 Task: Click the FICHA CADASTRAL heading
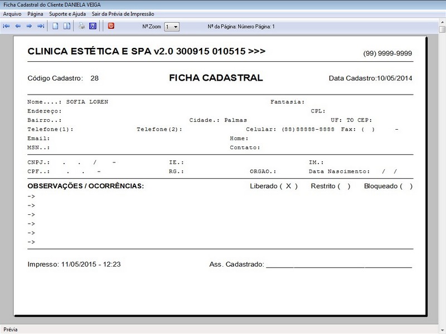[216, 78]
